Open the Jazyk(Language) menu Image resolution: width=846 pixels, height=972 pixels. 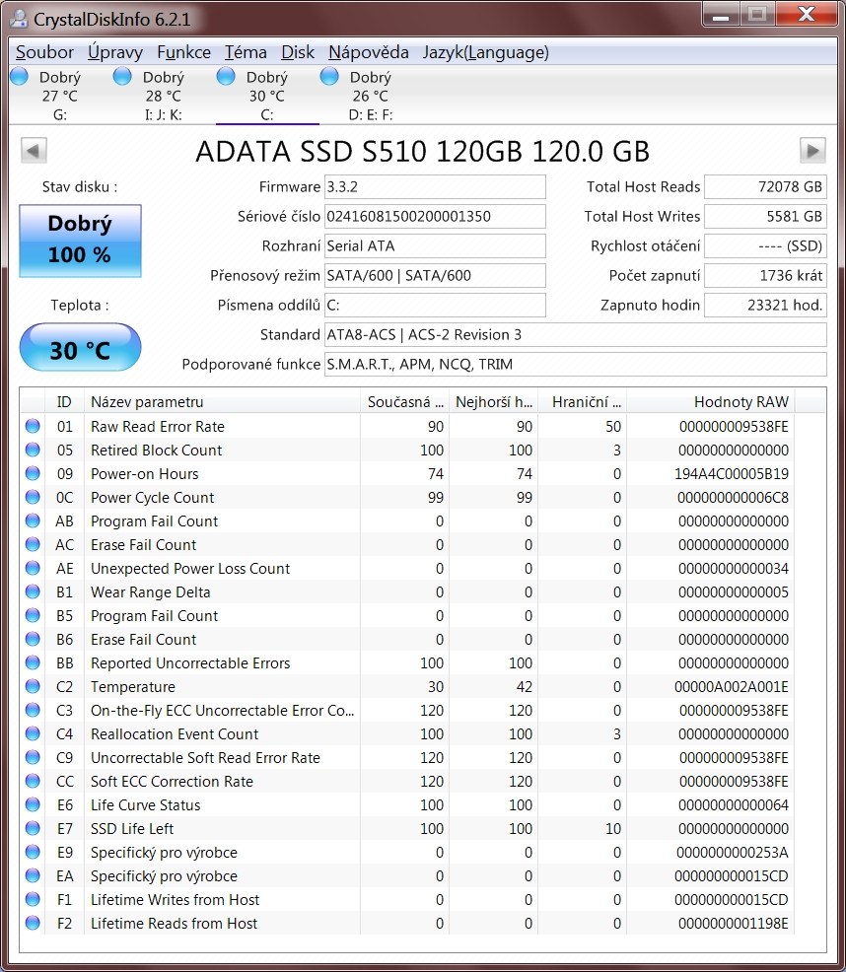(486, 52)
